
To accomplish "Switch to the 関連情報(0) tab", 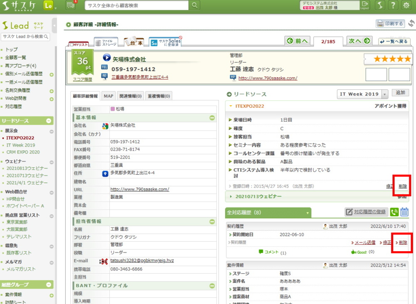I will pyautogui.click(x=129, y=96).
